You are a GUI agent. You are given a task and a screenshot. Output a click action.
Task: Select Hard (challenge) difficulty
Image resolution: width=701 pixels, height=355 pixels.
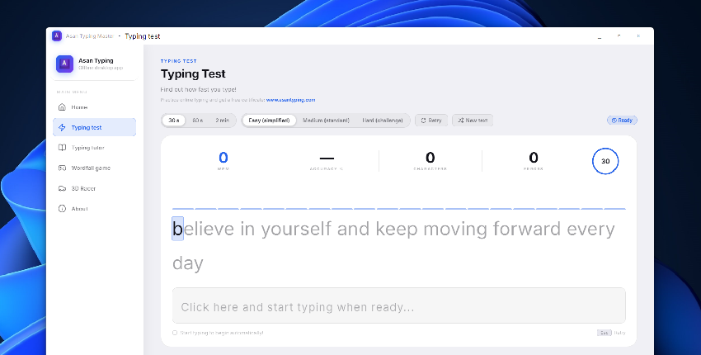pyautogui.click(x=383, y=121)
